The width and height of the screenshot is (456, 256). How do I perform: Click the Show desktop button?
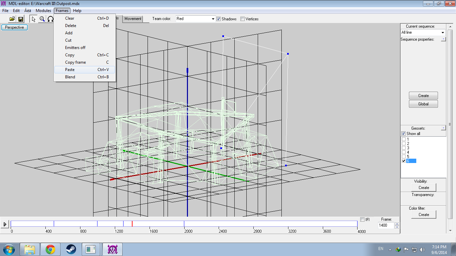click(454, 249)
